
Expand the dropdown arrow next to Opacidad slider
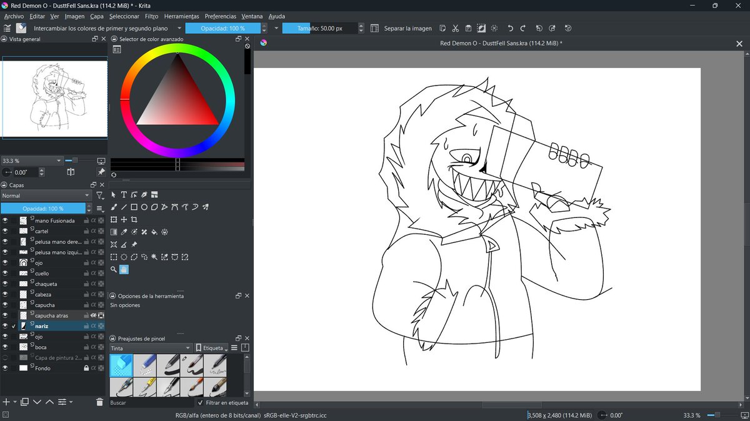pos(276,28)
